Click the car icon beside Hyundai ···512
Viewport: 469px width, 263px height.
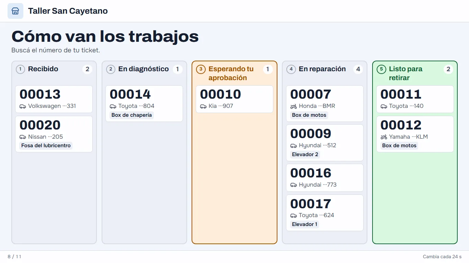(294, 146)
